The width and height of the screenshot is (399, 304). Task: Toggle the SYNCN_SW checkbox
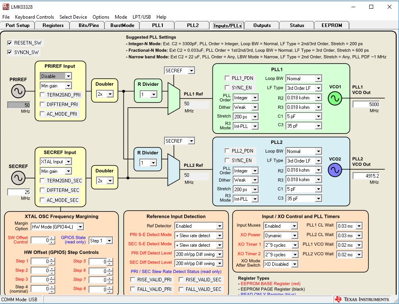pos(10,52)
